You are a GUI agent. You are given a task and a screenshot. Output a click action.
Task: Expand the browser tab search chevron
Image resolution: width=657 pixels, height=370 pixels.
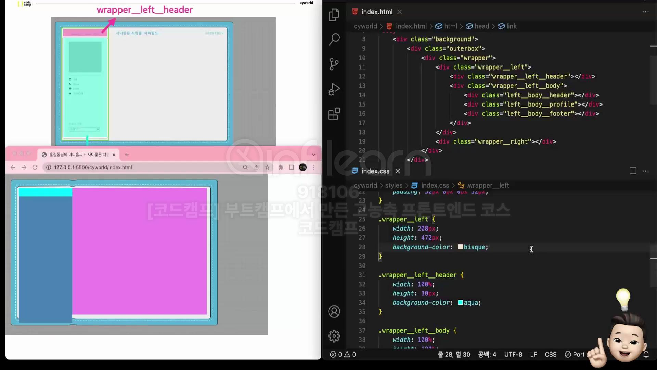coord(314,155)
